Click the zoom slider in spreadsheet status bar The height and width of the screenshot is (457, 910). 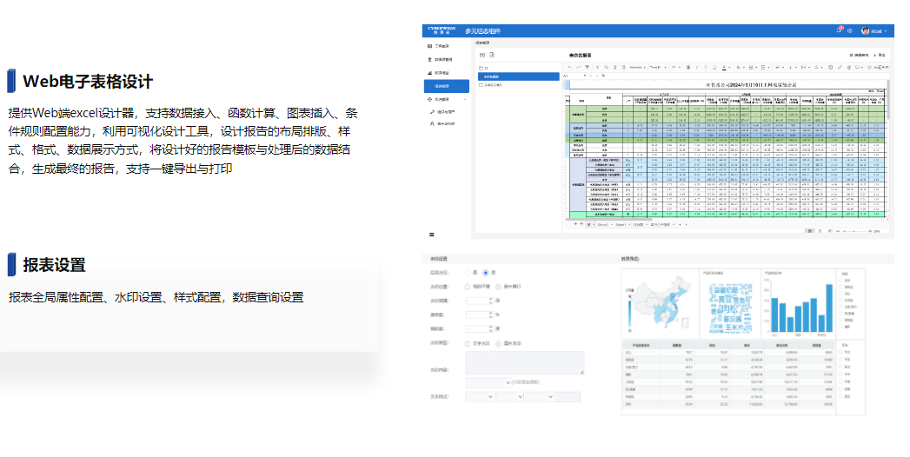click(x=856, y=232)
